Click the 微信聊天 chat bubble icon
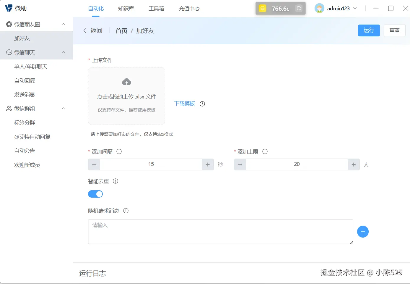The height and width of the screenshot is (284, 410). click(9, 52)
